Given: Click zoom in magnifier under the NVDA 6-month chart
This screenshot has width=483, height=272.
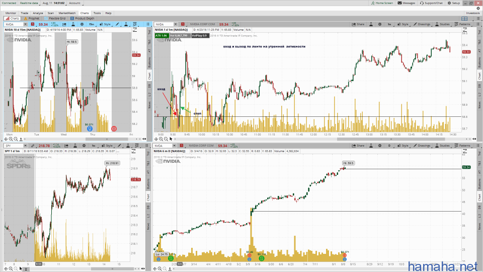Looking at the screenshot, I should tap(160, 269).
